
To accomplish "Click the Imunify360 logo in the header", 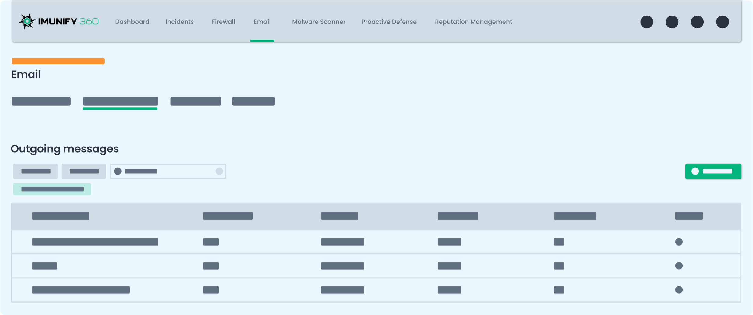I will point(58,21).
